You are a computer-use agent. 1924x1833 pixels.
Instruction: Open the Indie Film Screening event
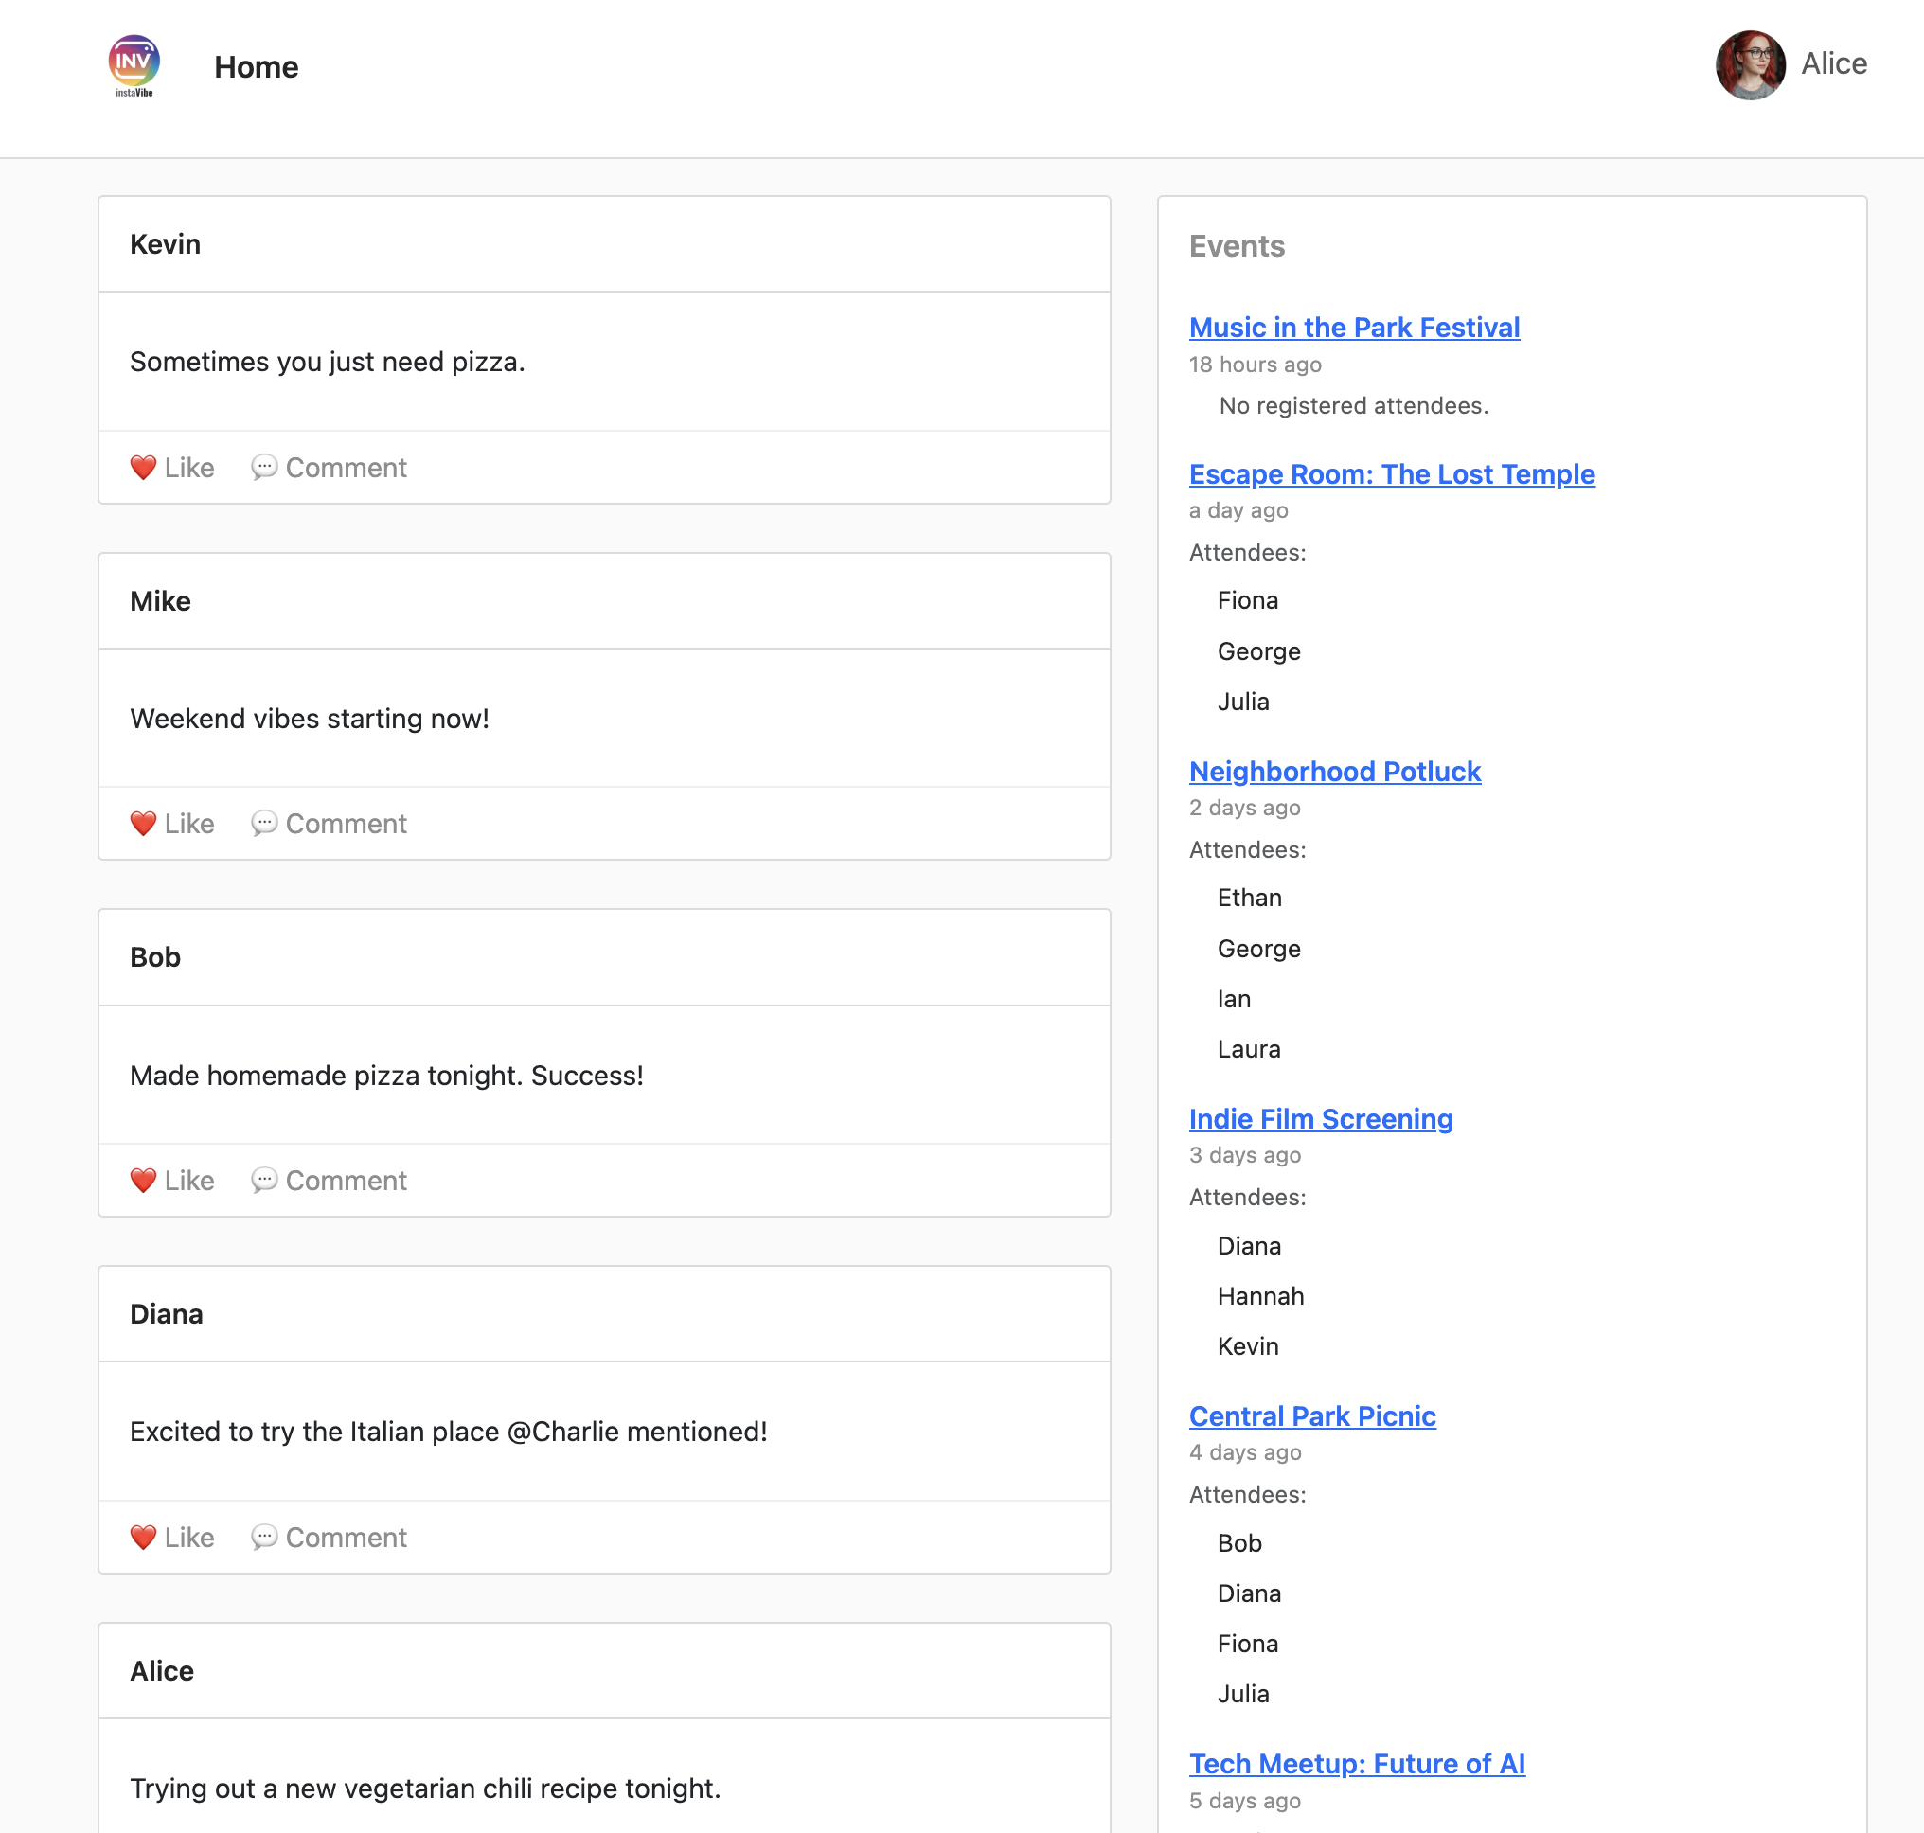(x=1321, y=1119)
